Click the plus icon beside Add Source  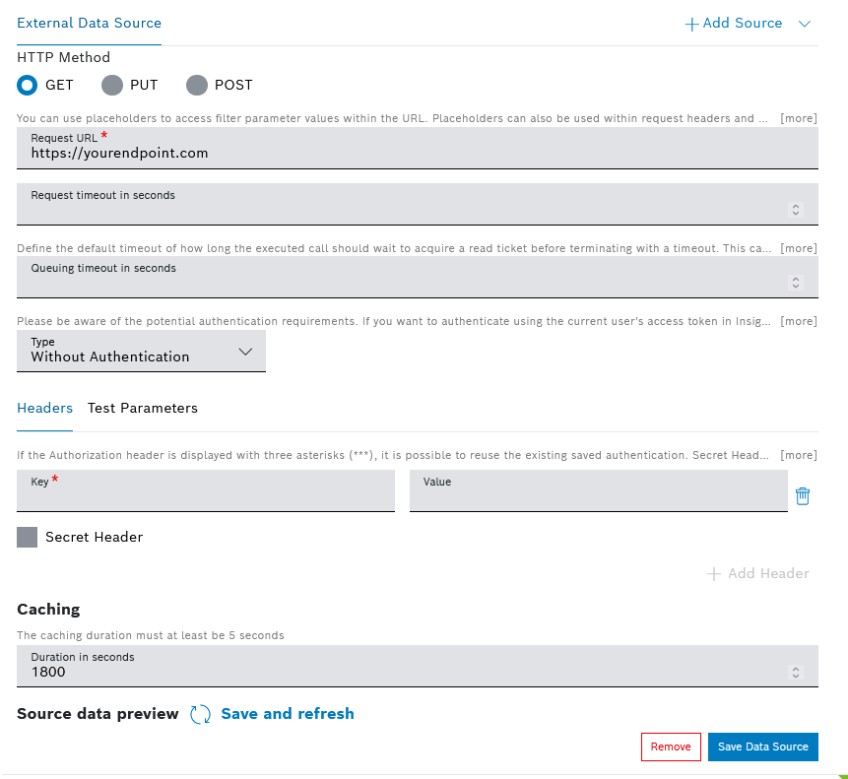(691, 24)
